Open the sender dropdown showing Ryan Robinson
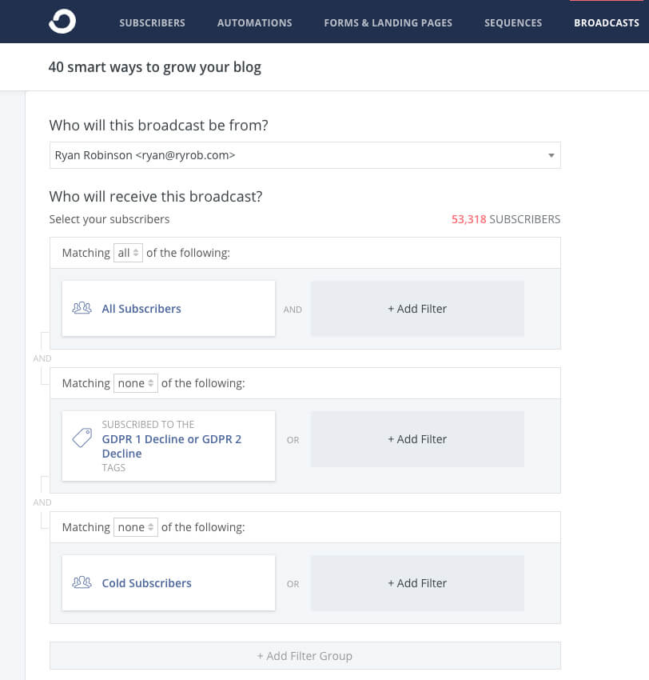Viewport: 649px width, 680px height. 304,155
